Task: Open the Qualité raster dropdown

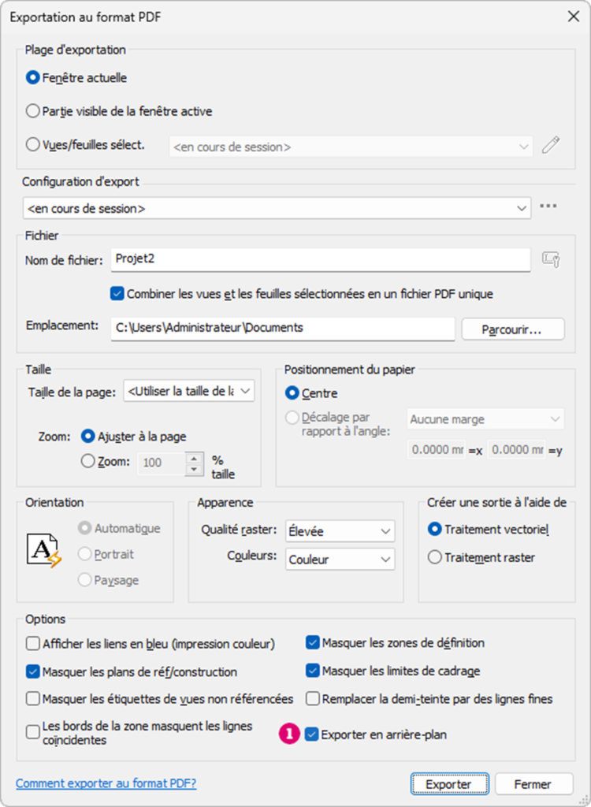Action: click(384, 531)
